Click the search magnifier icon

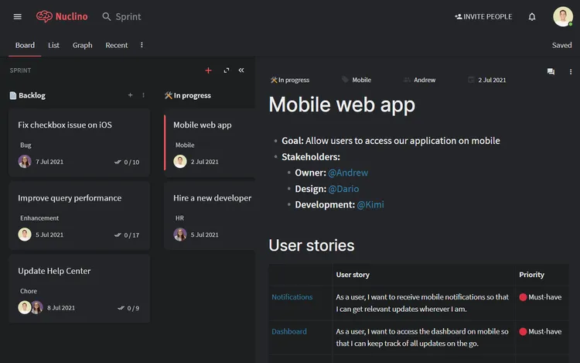pyautogui.click(x=107, y=17)
